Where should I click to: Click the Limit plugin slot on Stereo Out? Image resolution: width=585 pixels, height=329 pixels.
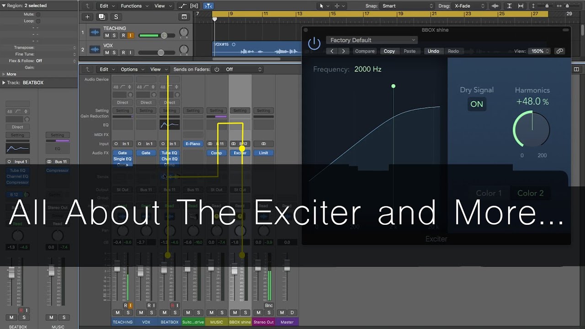pos(264,153)
